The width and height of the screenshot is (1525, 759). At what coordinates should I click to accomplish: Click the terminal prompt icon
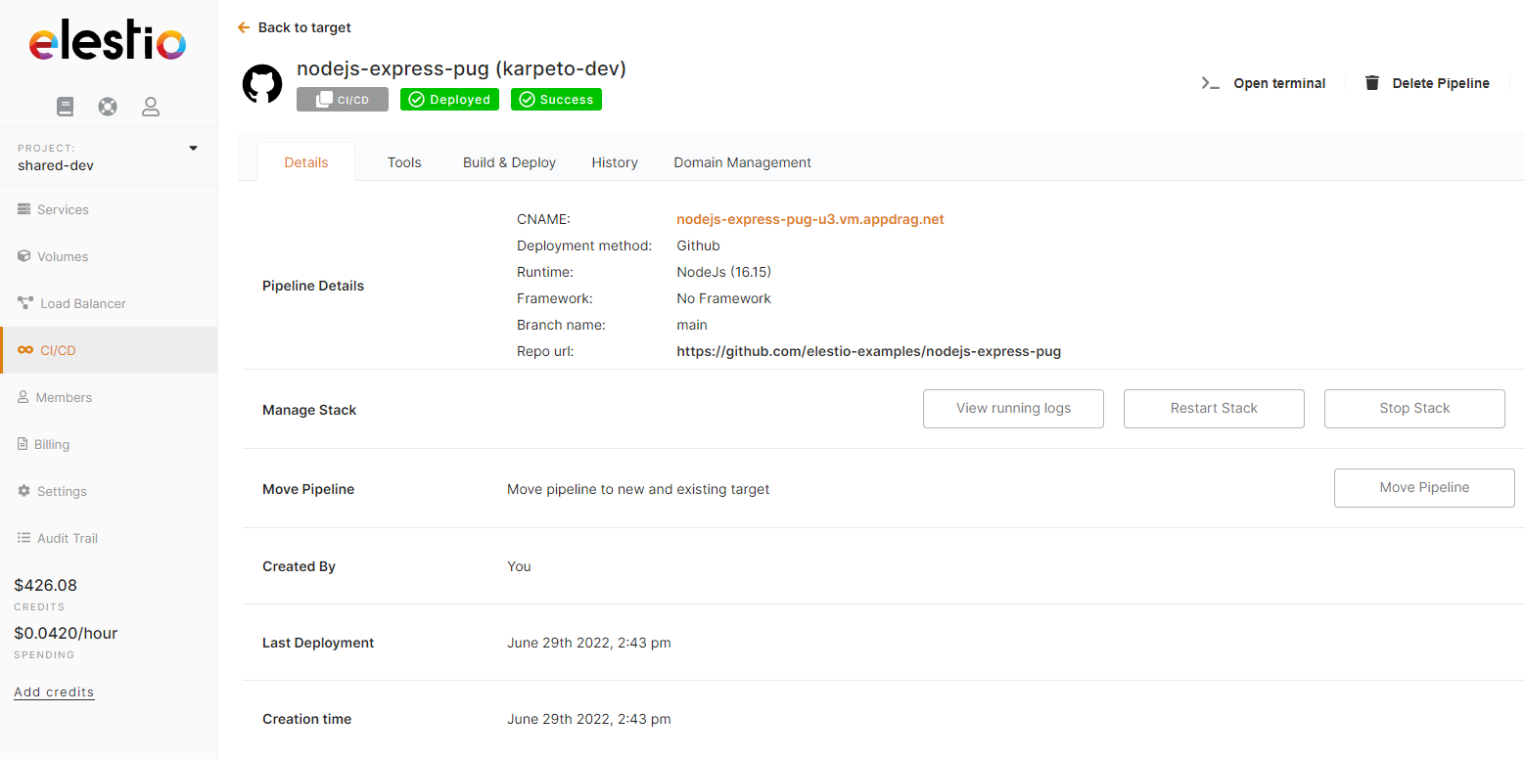coord(1211,83)
